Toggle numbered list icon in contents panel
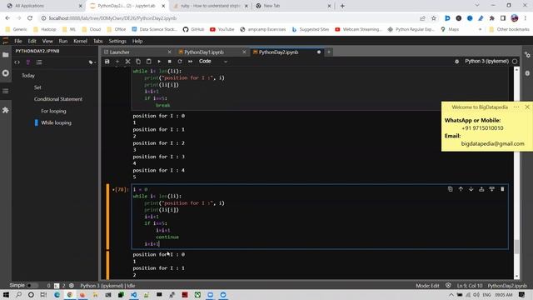533x300 pixels. (39, 62)
